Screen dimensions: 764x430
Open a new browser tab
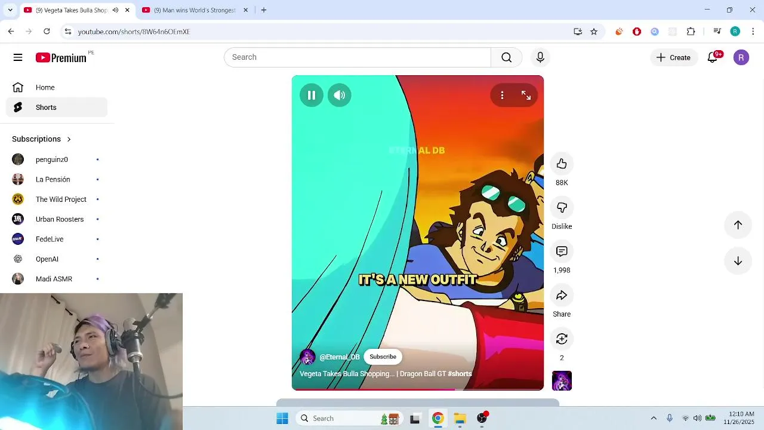[264, 10]
